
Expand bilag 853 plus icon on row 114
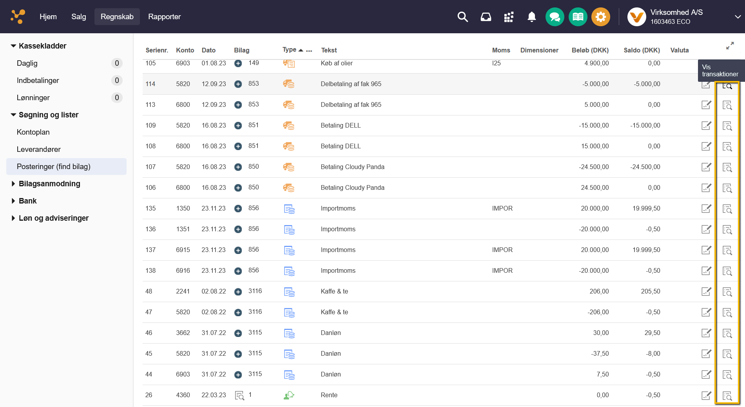click(x=238, y=84)
